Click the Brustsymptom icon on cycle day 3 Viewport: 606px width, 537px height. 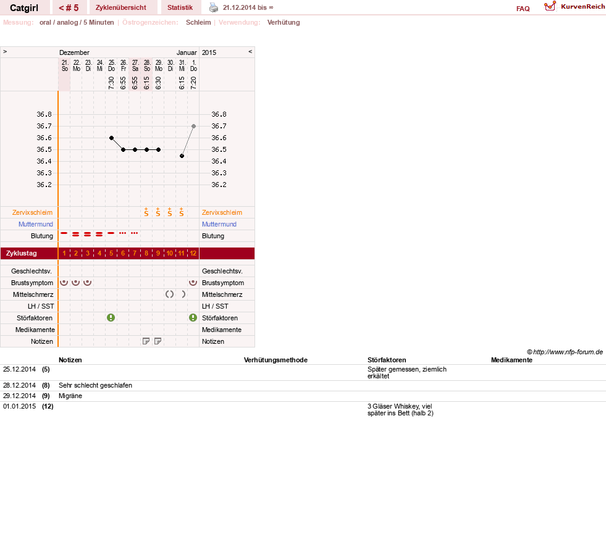pos(87,283)
